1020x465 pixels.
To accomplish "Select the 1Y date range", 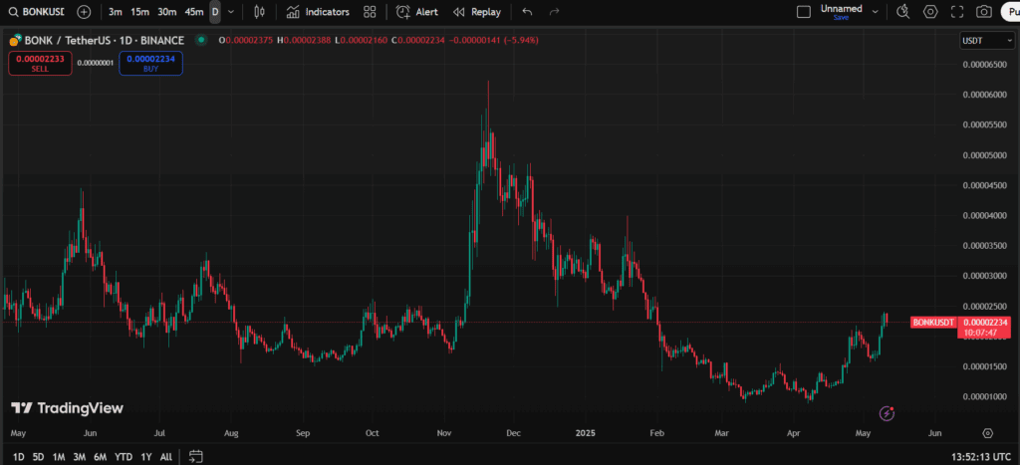I will [x=145, y=457].
